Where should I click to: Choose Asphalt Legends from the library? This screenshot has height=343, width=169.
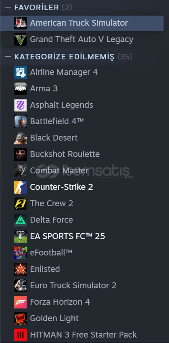tap(82, 105)
